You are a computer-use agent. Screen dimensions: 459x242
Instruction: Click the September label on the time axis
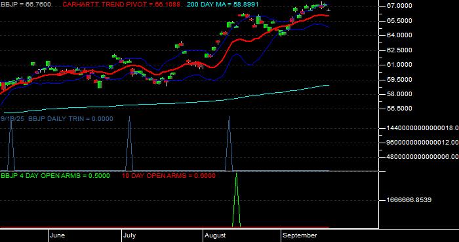click(x=300, y=235)
